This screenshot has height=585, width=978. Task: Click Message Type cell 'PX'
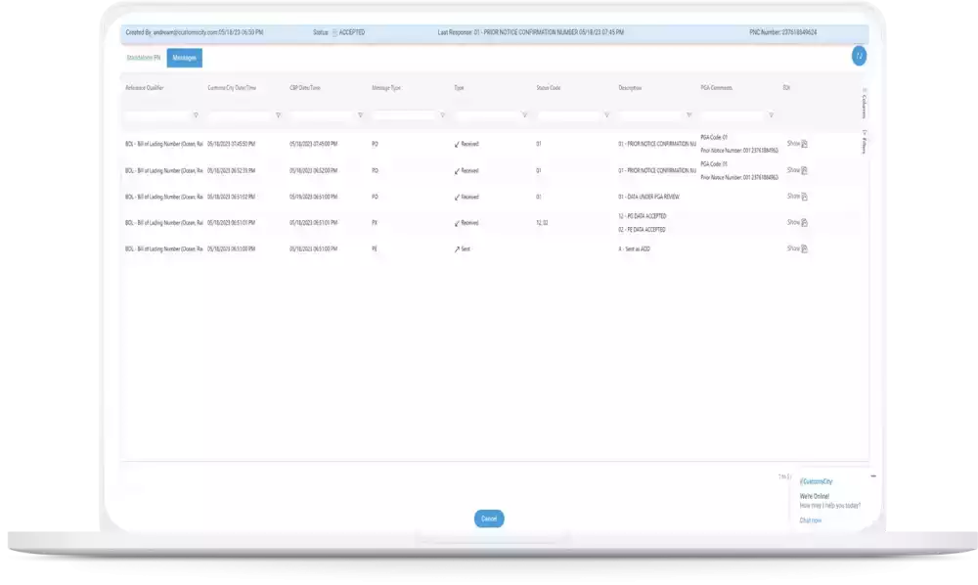375,223
